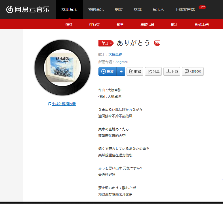Open the artist link 大橋卓弥
The image size is (223, 204).
(x=115, y=54)
